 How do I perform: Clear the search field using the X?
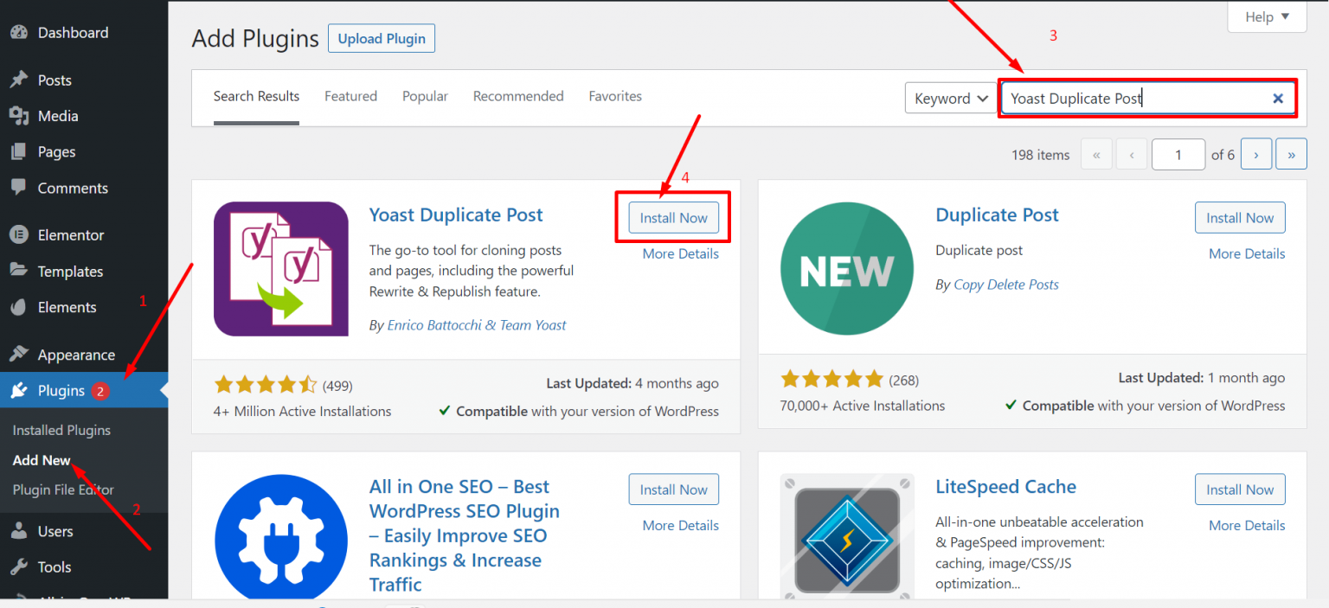(x=1278, y=98)
